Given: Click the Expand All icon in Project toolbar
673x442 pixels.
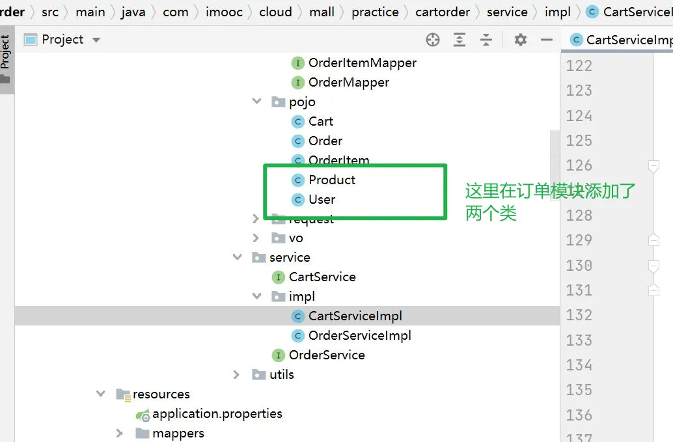Looking at the screenshot, I should point(460,40).
